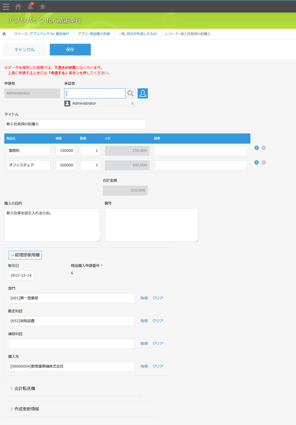Image resolution: width=296 pixels, height=425 pixels.
Task: Click クリア for 勘定科目 field
Action: point(158,321)
